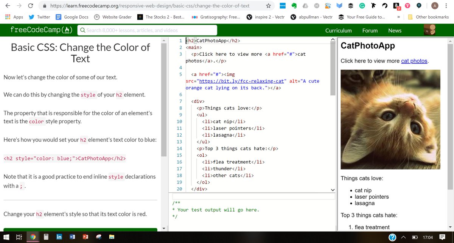This screenshot has width=454, height=243.
Task: Click the browser forward arrow
Action: [x=19, y=6]
